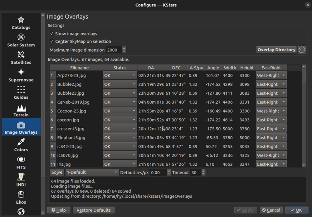Switch to the Guides settings section
The image size is (312, 217).
21,93
